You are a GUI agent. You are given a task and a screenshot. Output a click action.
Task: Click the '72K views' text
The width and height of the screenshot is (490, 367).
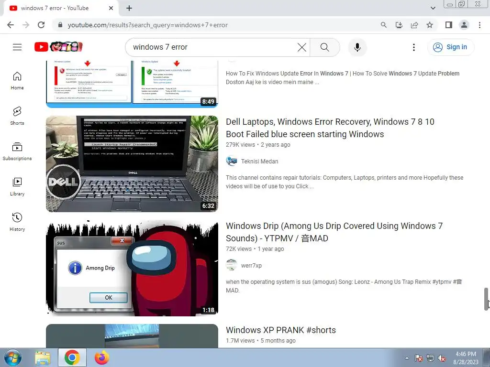coord(239,249)
